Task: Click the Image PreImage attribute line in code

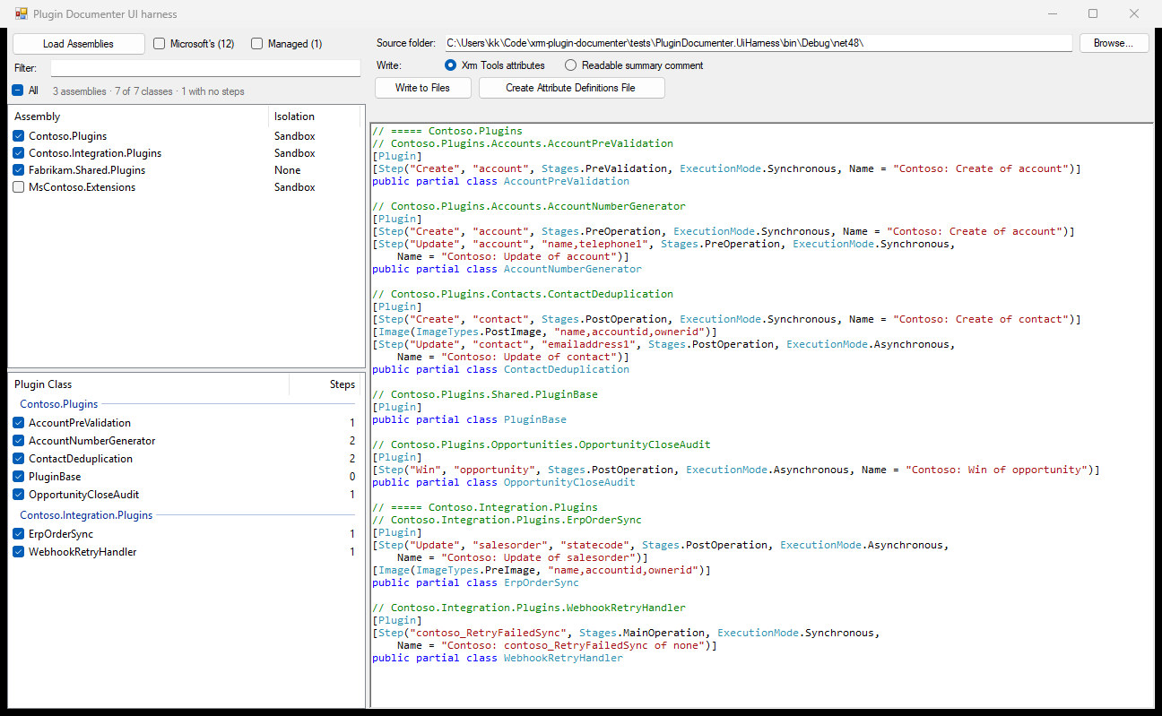Action: pos(542,570)
